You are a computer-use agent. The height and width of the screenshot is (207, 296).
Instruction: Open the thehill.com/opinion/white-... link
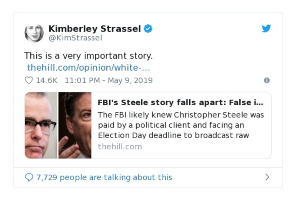89,68
